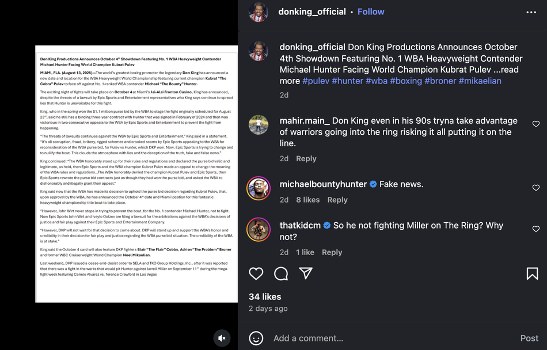Open the comment bubble icon
This screenshot has width=547, height=350.
coord(281,273)
